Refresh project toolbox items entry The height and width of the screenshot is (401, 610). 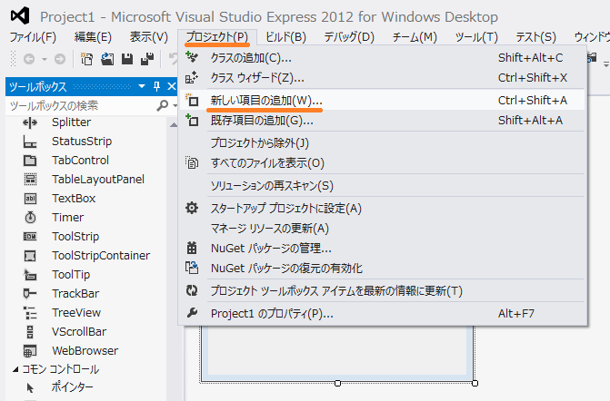(x=382, y=290)
